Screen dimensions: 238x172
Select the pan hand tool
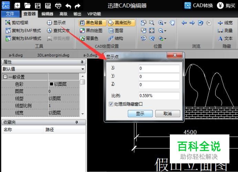point(172,23)
